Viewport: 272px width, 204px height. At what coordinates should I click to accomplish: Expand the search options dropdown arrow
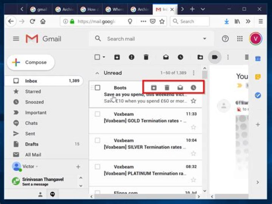[205, 38]
